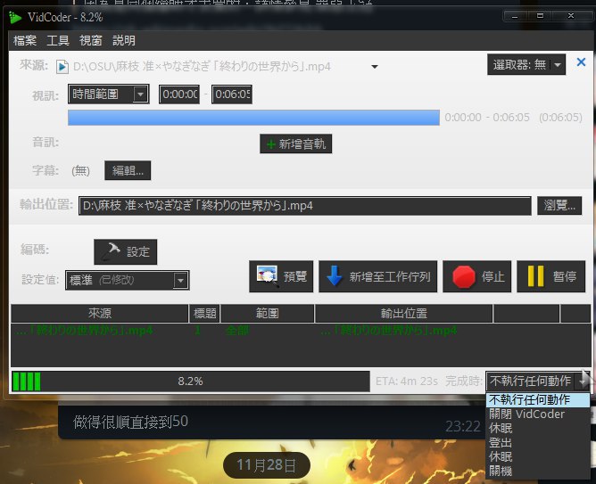Click the blue time range slider bar
The width and height of the screenshot is (596, 484).
(253, 118)
